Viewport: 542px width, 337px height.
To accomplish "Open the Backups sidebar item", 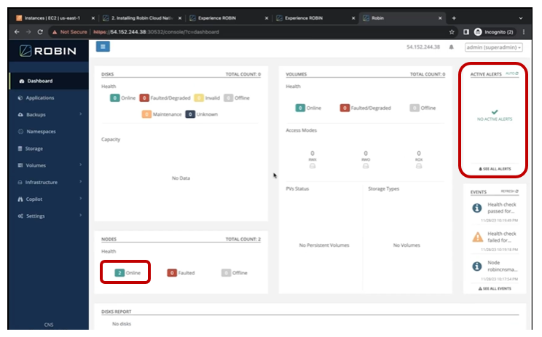I will [36, 114].
